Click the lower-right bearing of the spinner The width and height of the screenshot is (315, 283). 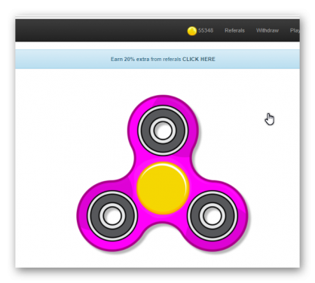coord(213,216)
